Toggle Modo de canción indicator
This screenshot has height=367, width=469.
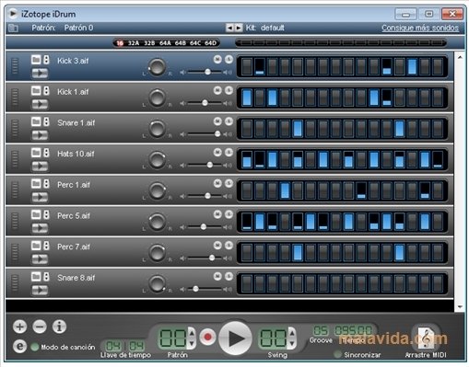[35, 347]
